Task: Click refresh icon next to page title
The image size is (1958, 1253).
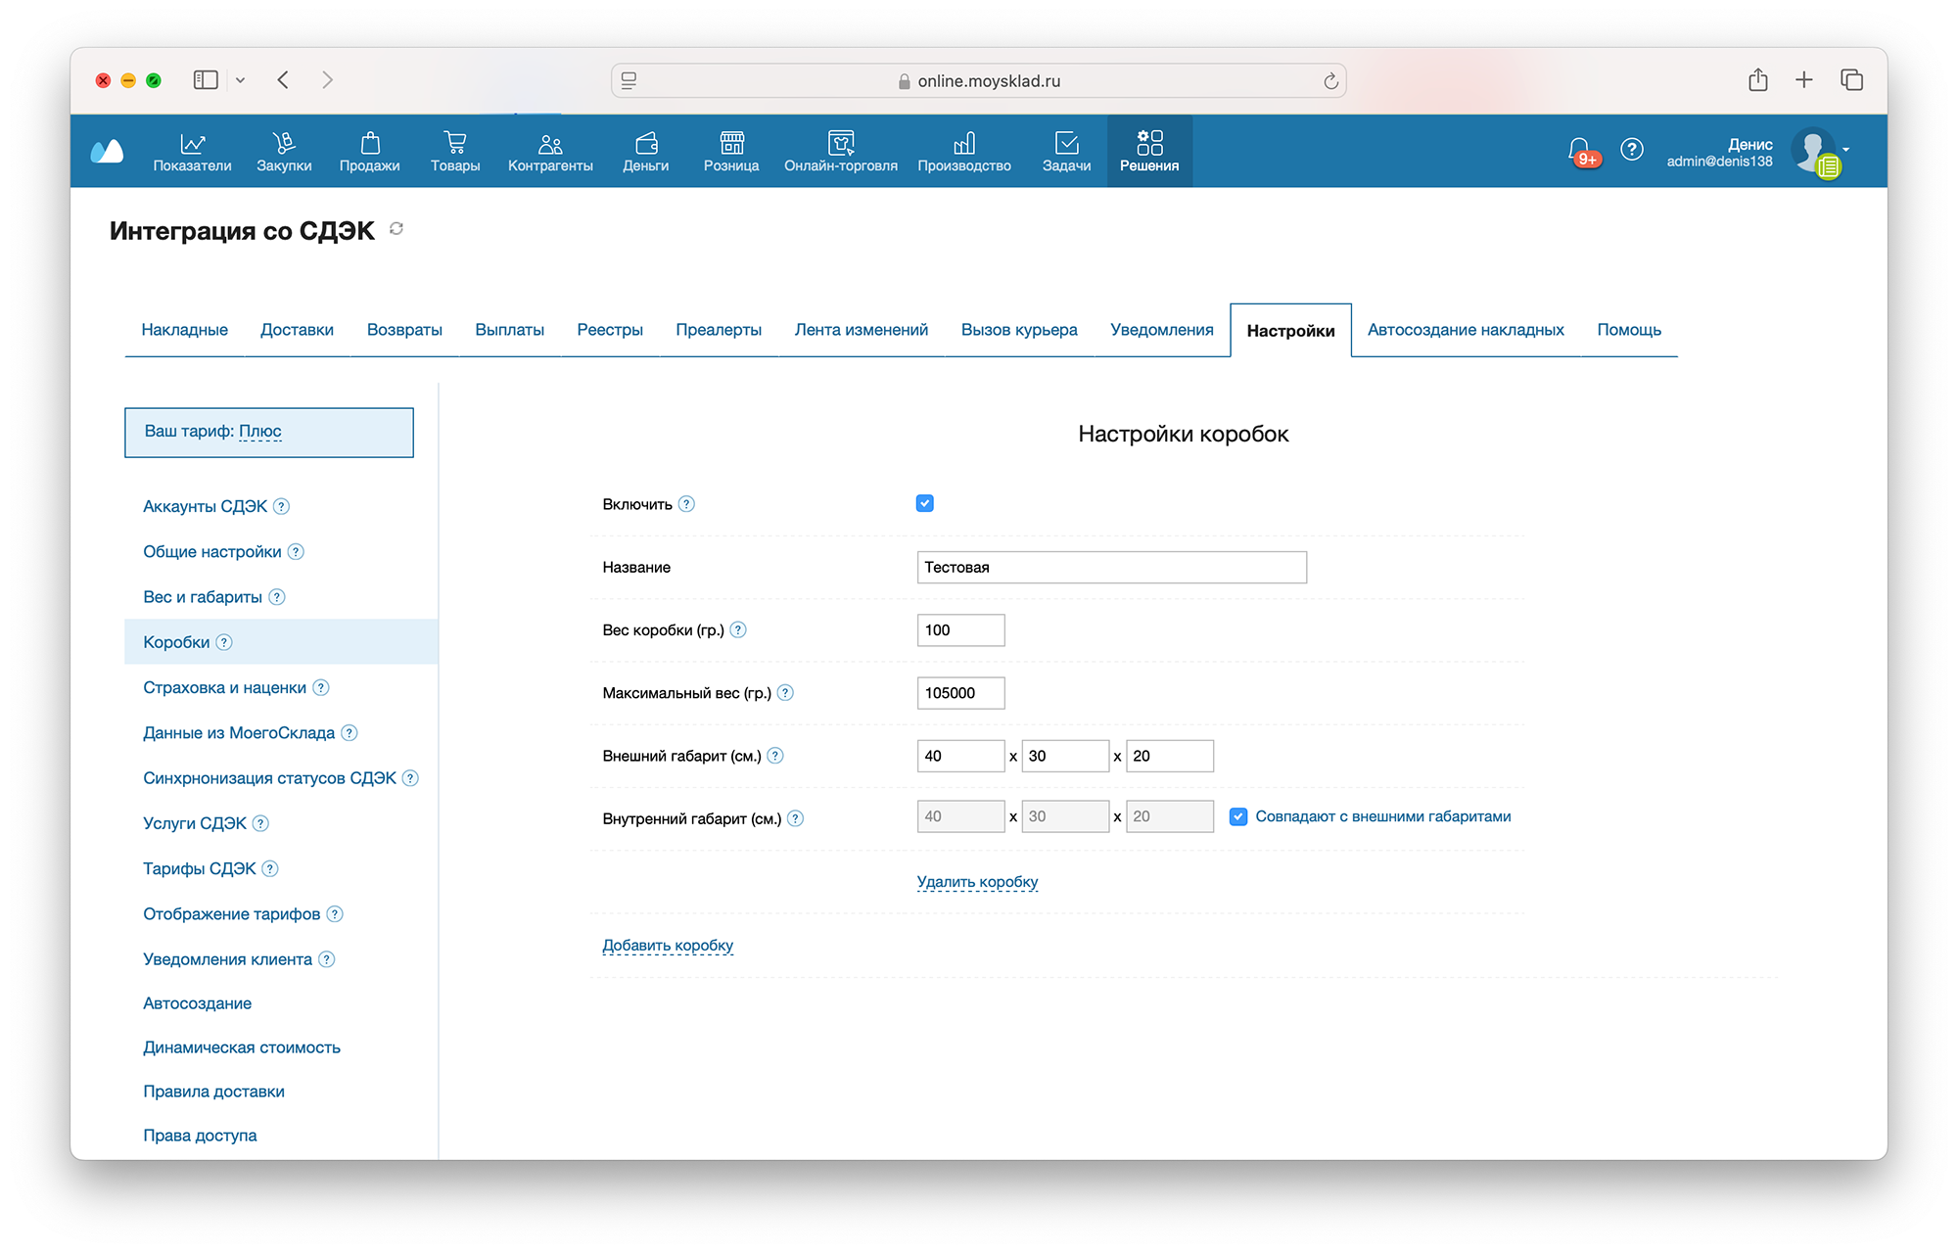Action: 396,229
